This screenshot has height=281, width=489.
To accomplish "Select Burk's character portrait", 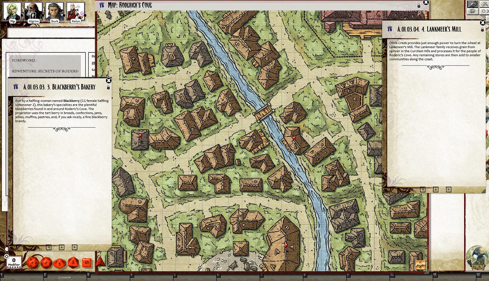I will (x=55, y=10).
